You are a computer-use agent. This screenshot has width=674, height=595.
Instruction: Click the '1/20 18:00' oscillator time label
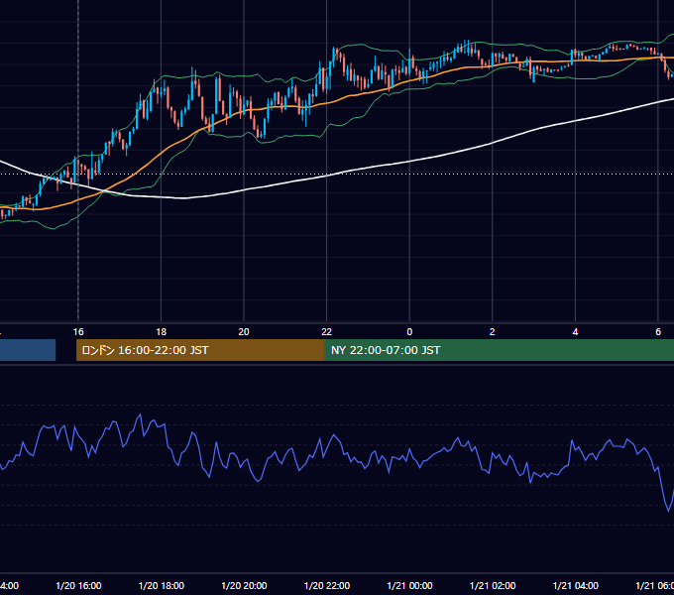point(162,586)
